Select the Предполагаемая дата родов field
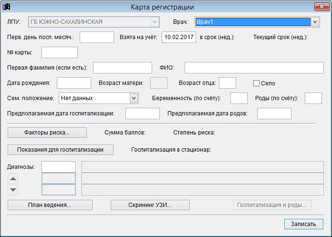Image resolution: width=332 pixels, height=237 pixels. point(274,113)
